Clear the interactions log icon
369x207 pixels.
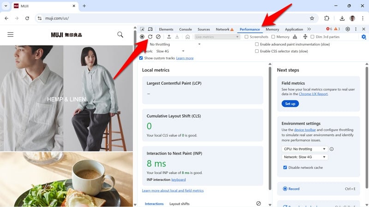[258, 203]
